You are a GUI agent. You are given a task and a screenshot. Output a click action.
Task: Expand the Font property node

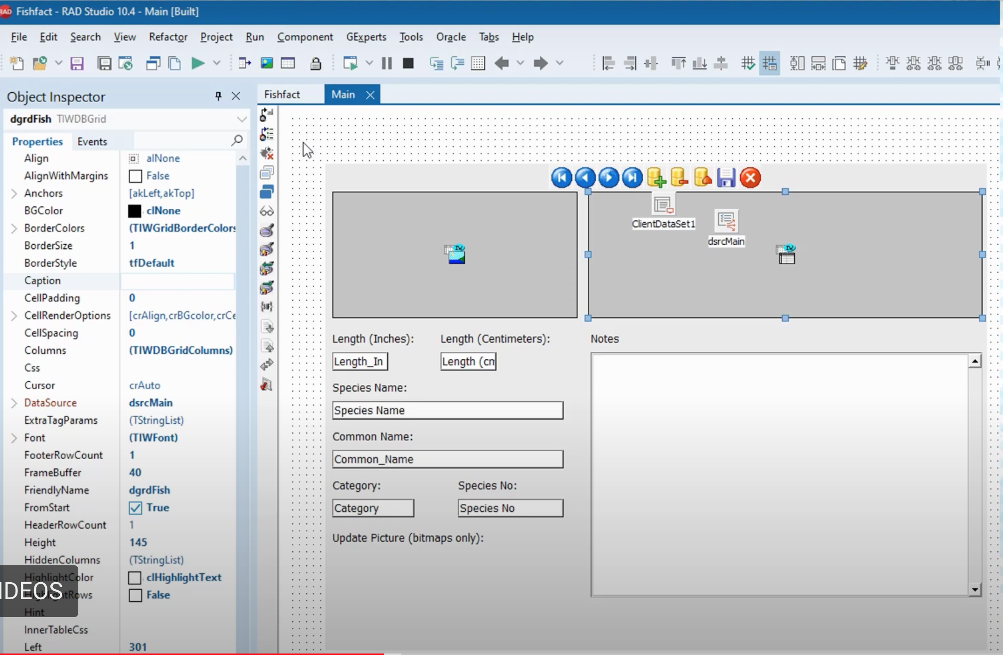(14, 438)
